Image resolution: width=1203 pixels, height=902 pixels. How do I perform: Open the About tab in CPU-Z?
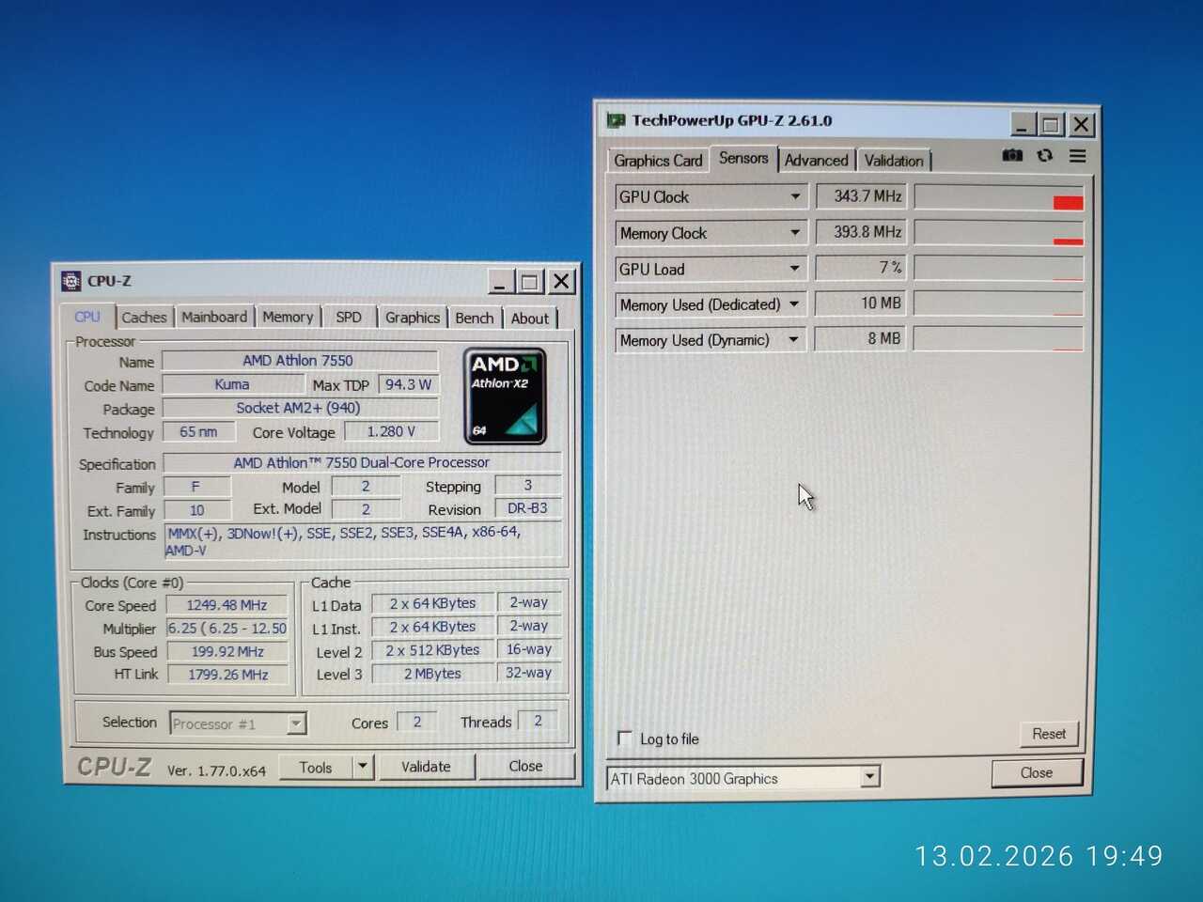pyautogui.click(x=530, y=319)
